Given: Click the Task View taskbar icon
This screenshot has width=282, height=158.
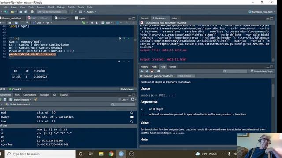Looking at the screenshot, I should click(x=90, y=154).
